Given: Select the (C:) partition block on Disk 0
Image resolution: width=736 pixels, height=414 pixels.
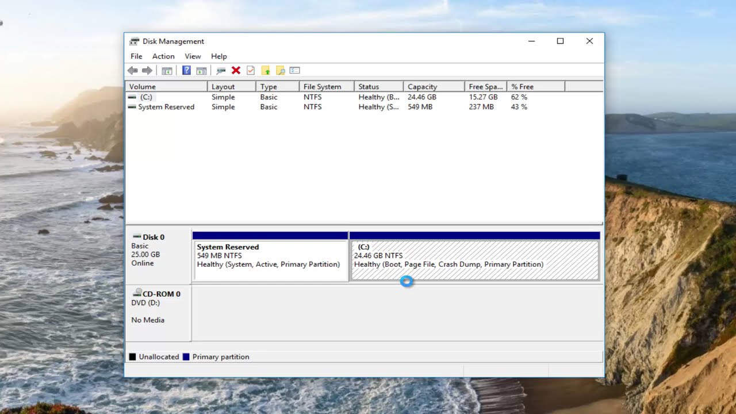Looking at the screenshot, I should [475, 256].
